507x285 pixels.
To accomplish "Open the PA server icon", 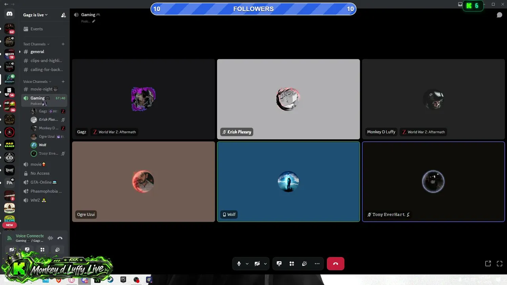I will click(x=10, y=182).
